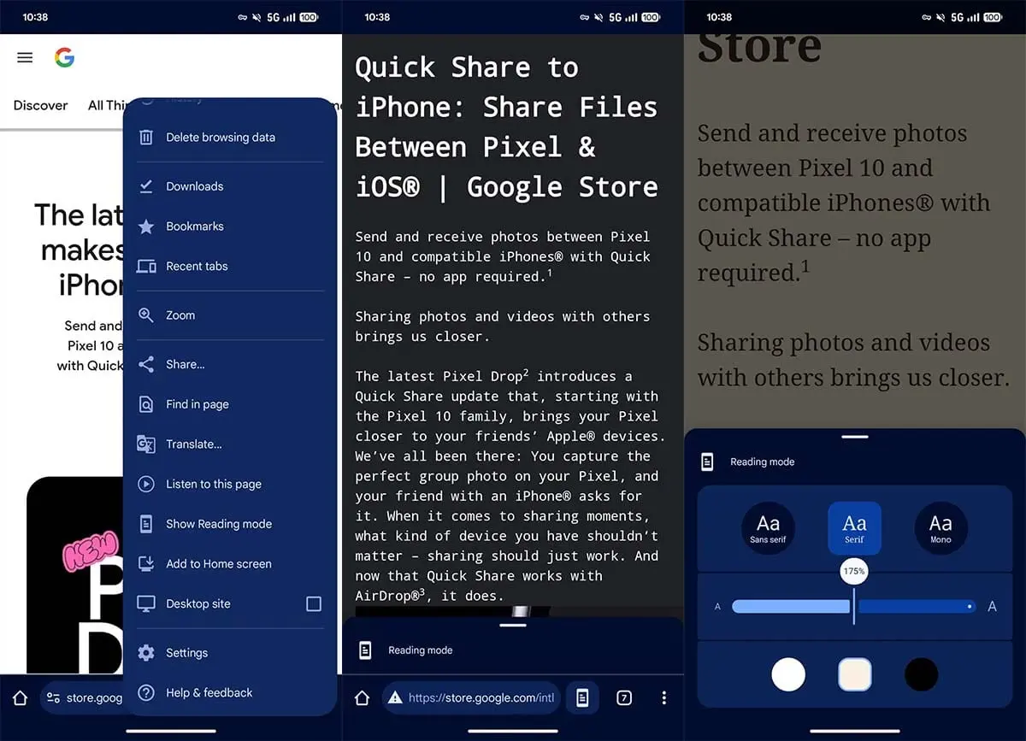Tap the Reading mode icon beside the address bar
The height and width of the screenshot is (741, 1026).
pyautogui.click(x=582, y=697)
